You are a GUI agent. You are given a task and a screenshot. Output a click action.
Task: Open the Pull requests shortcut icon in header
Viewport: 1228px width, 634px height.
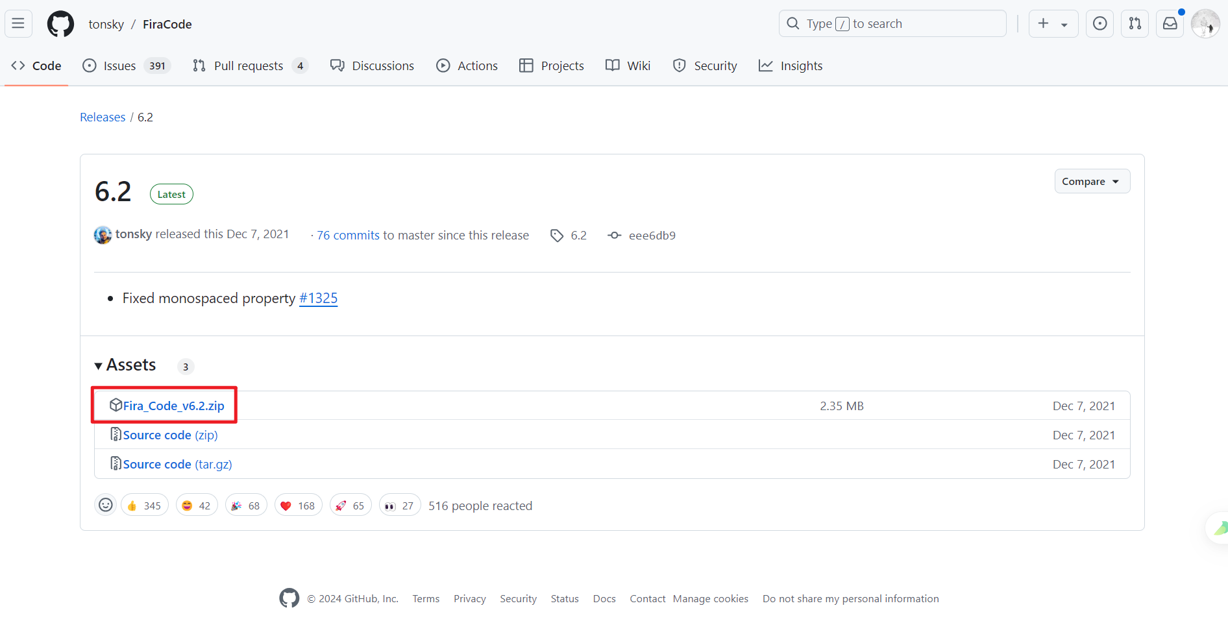(1135, 24)
